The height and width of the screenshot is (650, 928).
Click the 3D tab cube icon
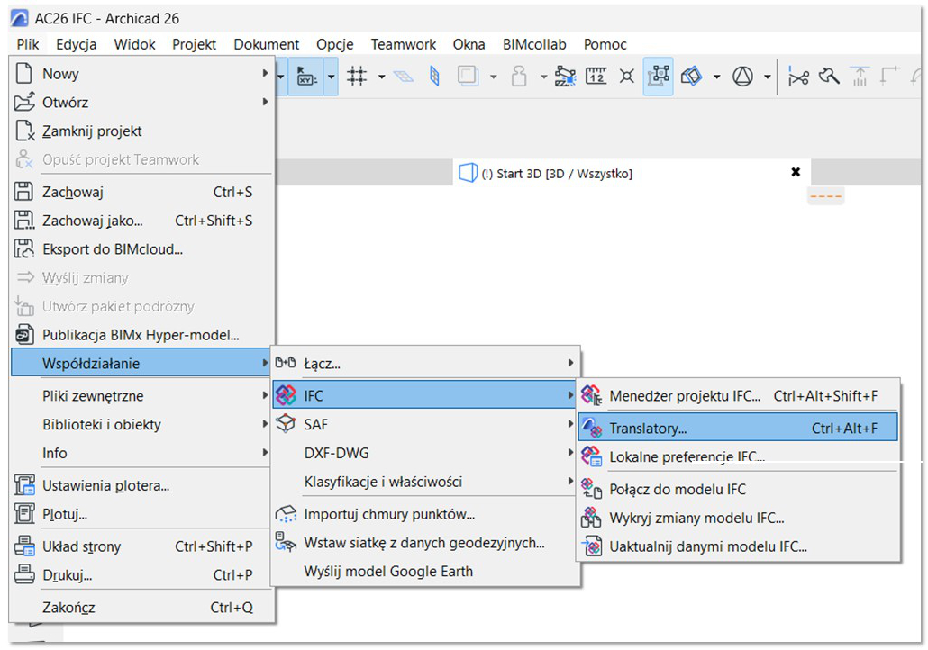tap(468, 173)
